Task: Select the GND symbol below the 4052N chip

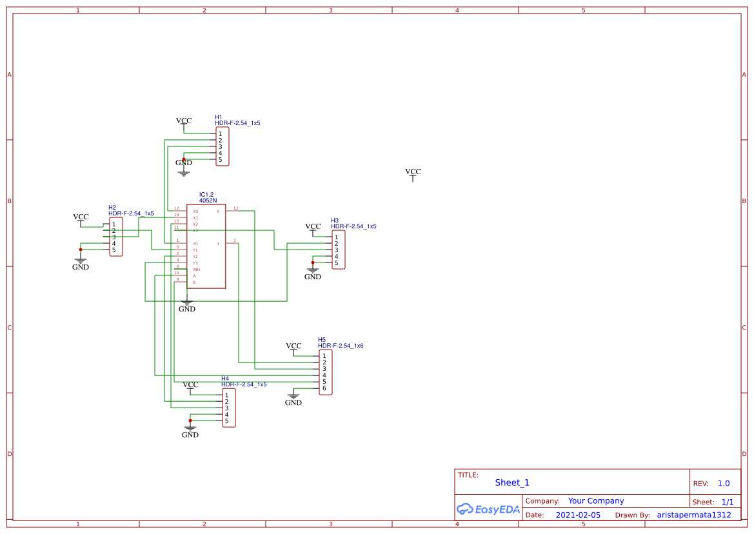Action: click(187, 305)
